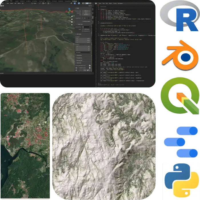Open the Object menu in viewport header
200x200 pixels.
pyautogui.click(x=19, y=3)
